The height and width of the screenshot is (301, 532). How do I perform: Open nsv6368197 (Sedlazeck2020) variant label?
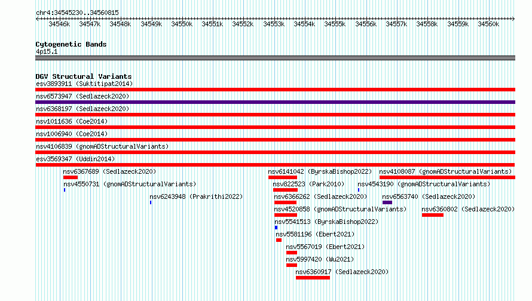tap(82, 109)
